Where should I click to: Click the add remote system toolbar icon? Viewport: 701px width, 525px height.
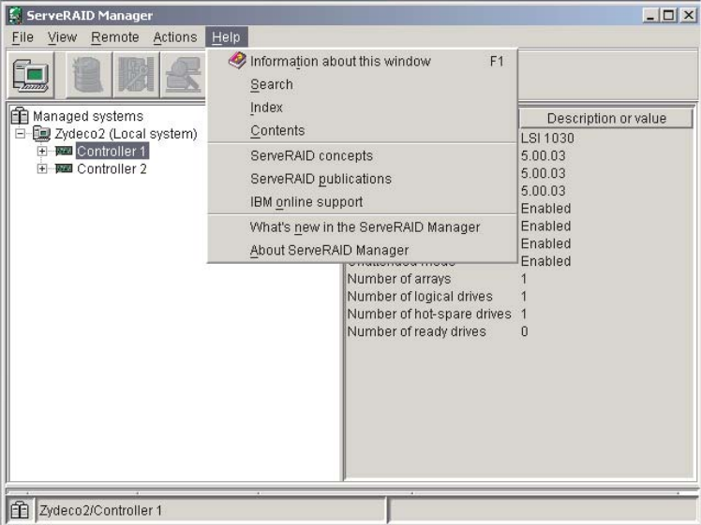(x=31, y=76)
